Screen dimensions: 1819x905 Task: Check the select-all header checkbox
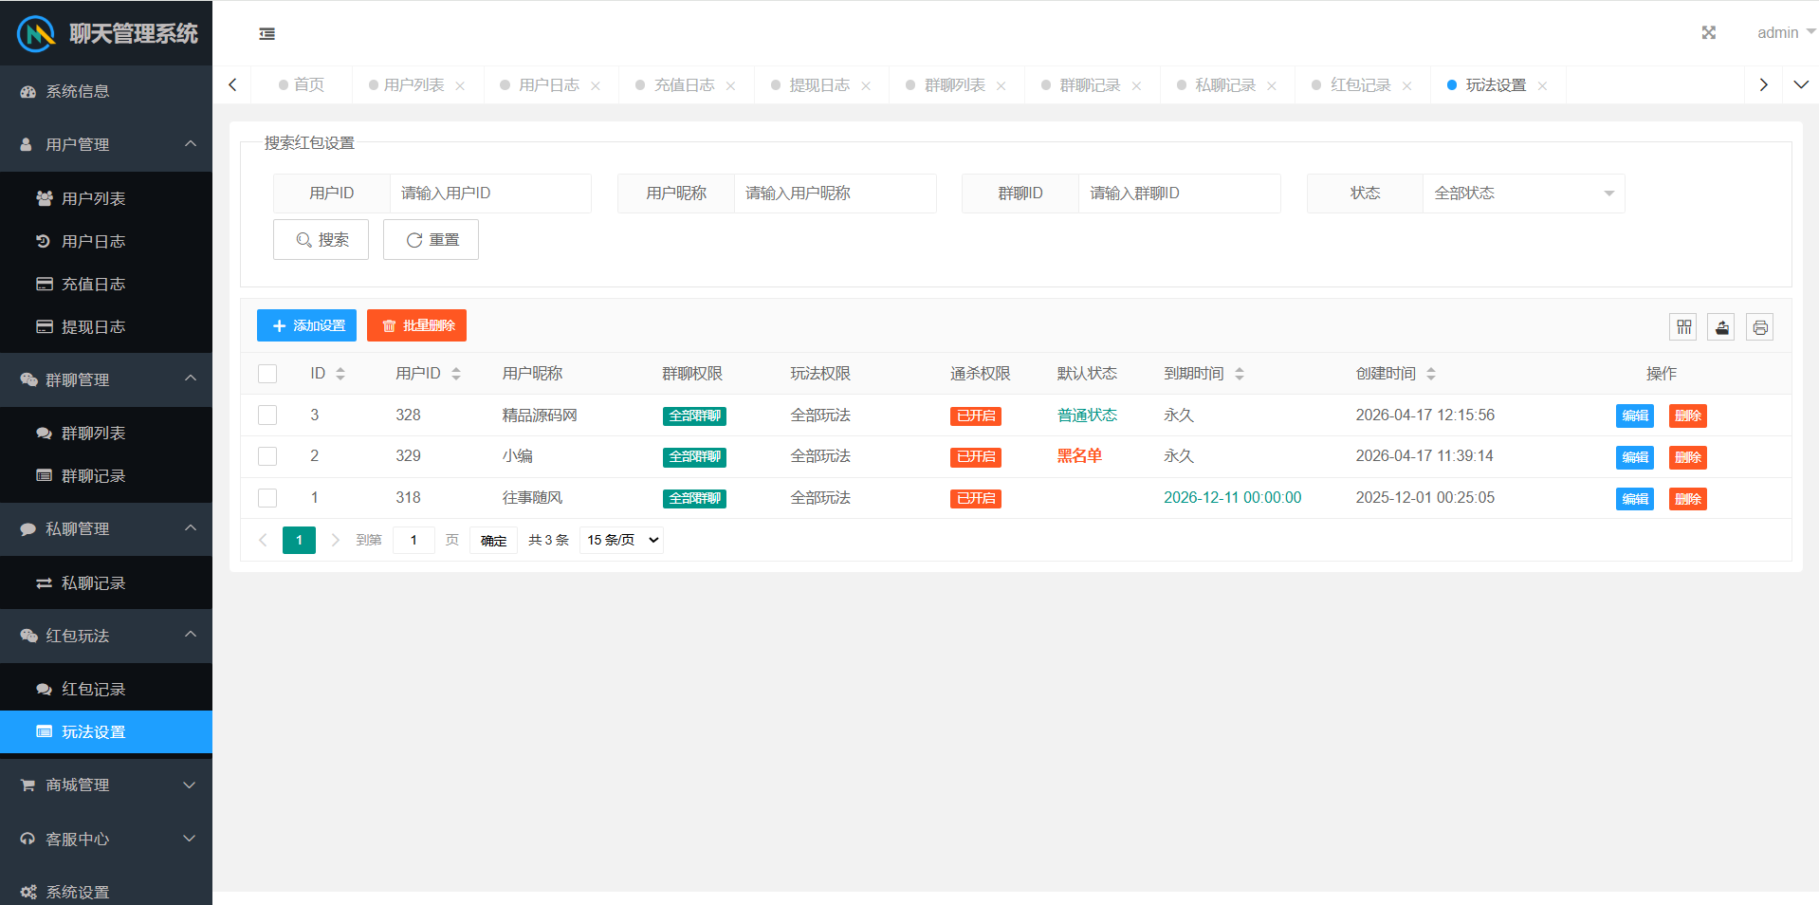point(267,374)
